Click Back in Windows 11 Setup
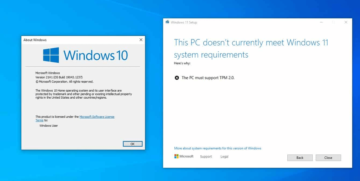The width and height of the screenshot is (360, 181). [300, 158]
